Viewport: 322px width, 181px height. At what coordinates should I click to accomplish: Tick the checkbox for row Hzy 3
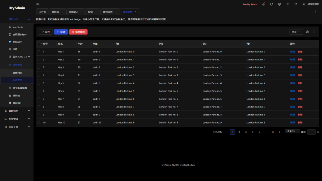click(x=39, y=67)
